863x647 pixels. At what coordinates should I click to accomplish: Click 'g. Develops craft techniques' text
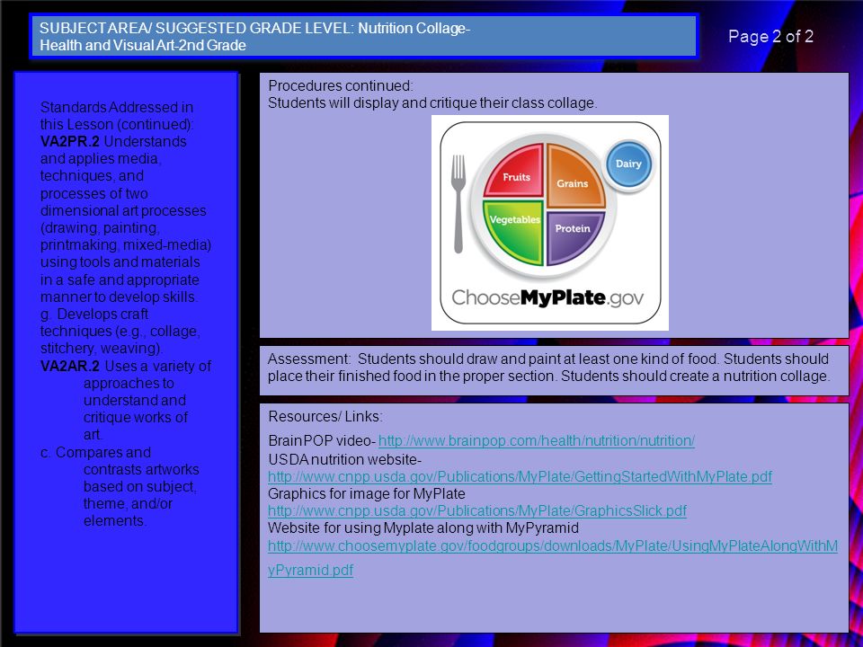(120, 332)
